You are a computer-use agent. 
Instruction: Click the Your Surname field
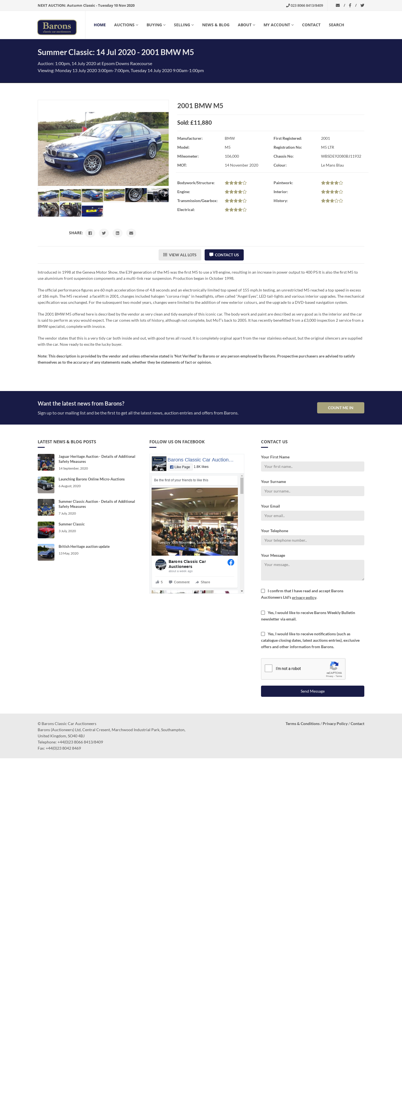click(x=312, y=491)
